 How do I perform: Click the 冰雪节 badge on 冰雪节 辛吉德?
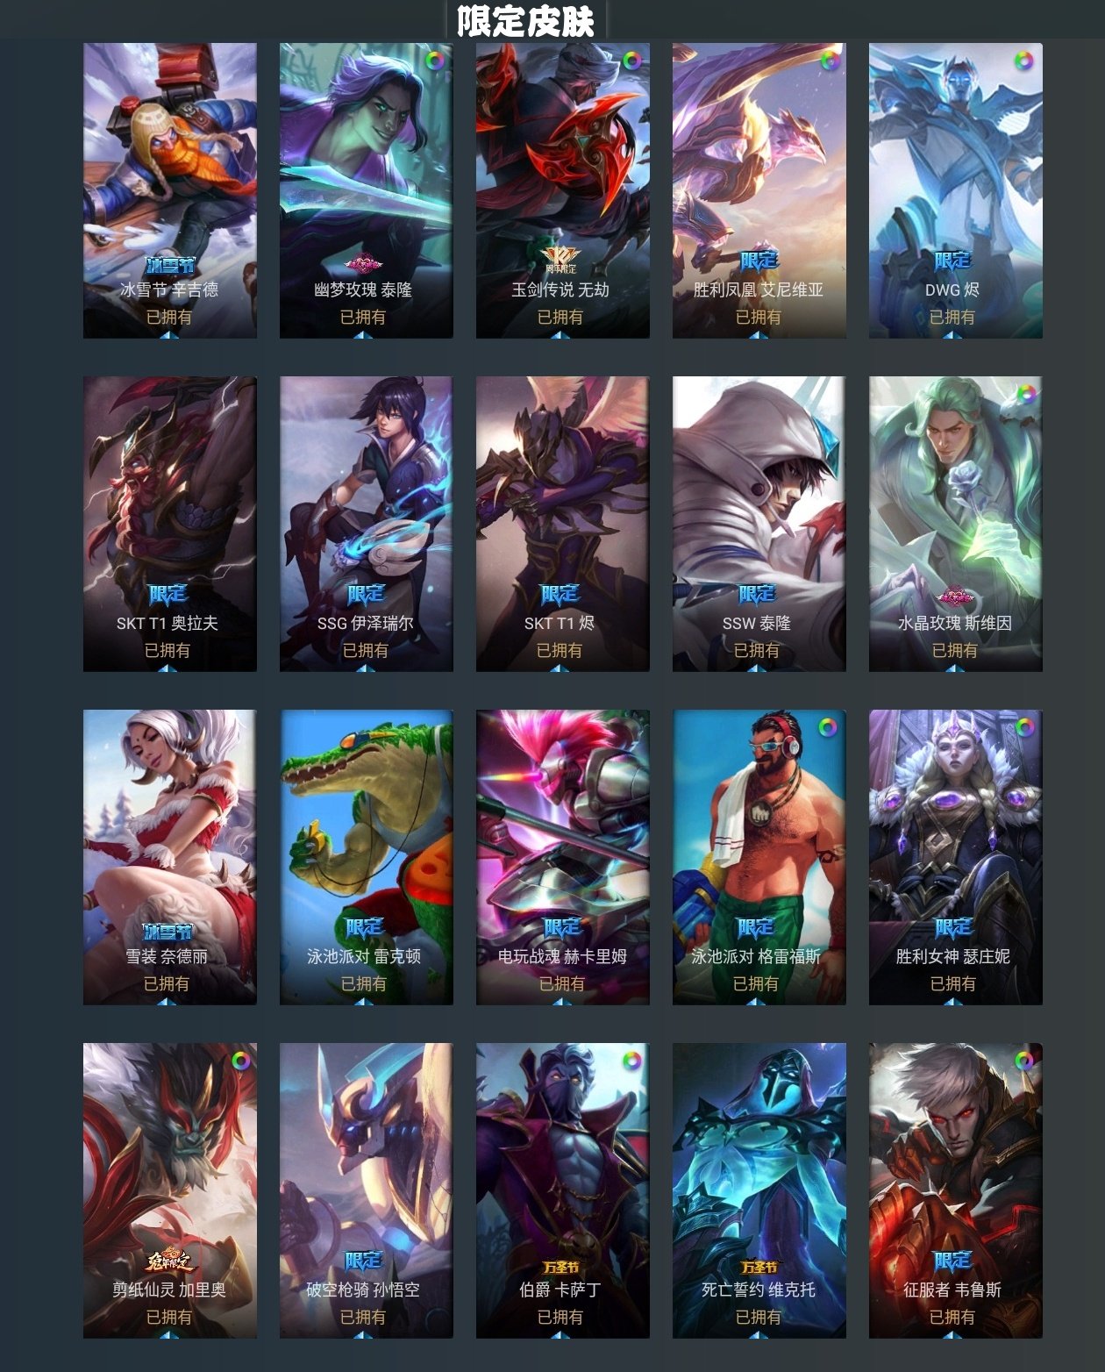pos(169,265)
